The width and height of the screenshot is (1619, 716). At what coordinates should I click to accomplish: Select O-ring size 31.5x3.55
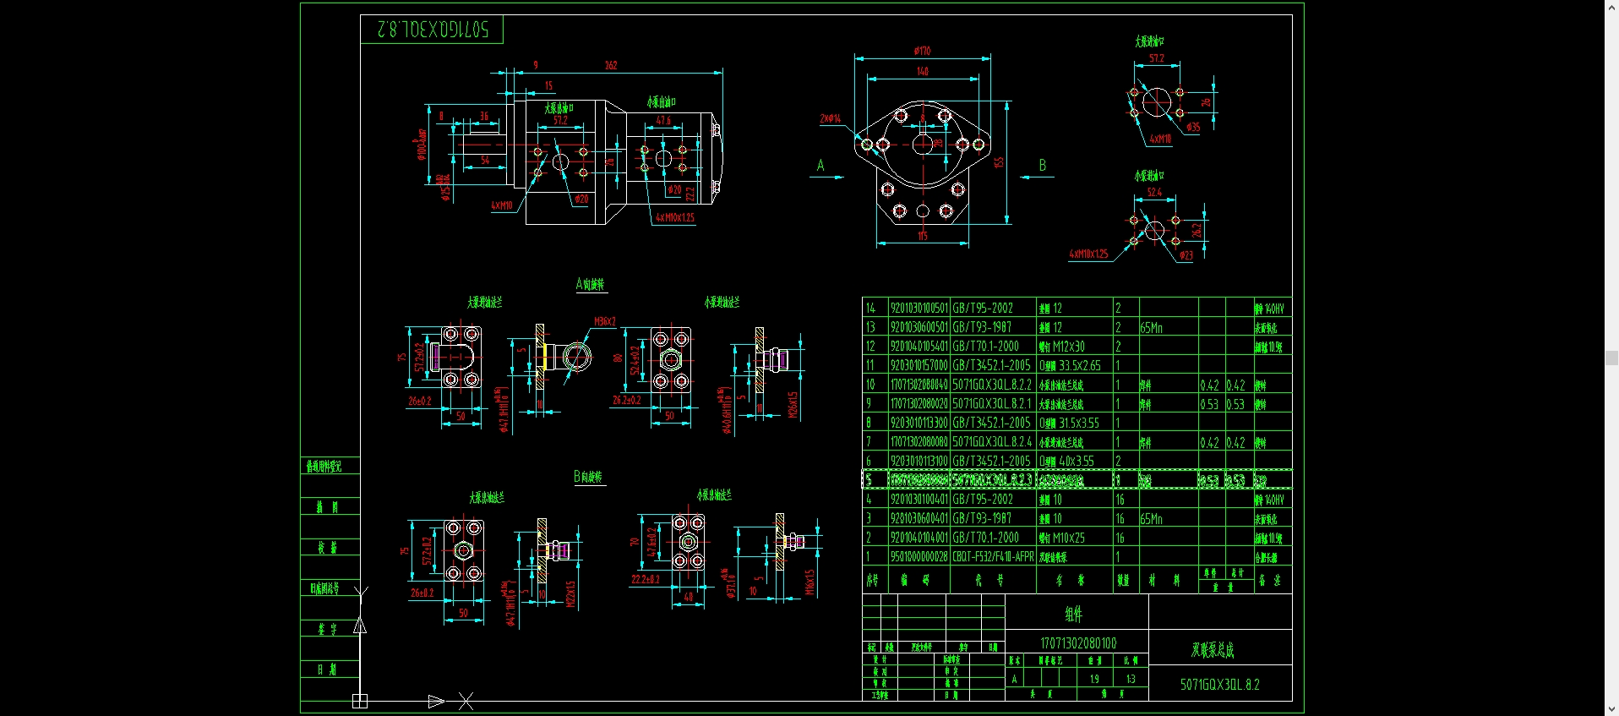click(1078, 423)
